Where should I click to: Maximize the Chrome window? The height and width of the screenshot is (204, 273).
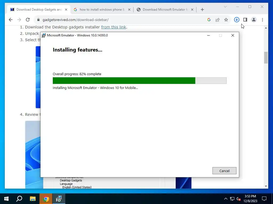(x=250, y=7)
